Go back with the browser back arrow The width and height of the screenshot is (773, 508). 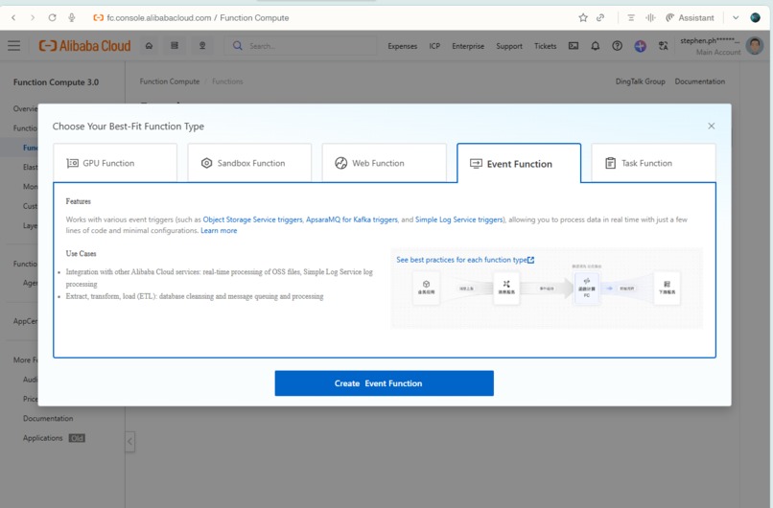pos(13,18)
